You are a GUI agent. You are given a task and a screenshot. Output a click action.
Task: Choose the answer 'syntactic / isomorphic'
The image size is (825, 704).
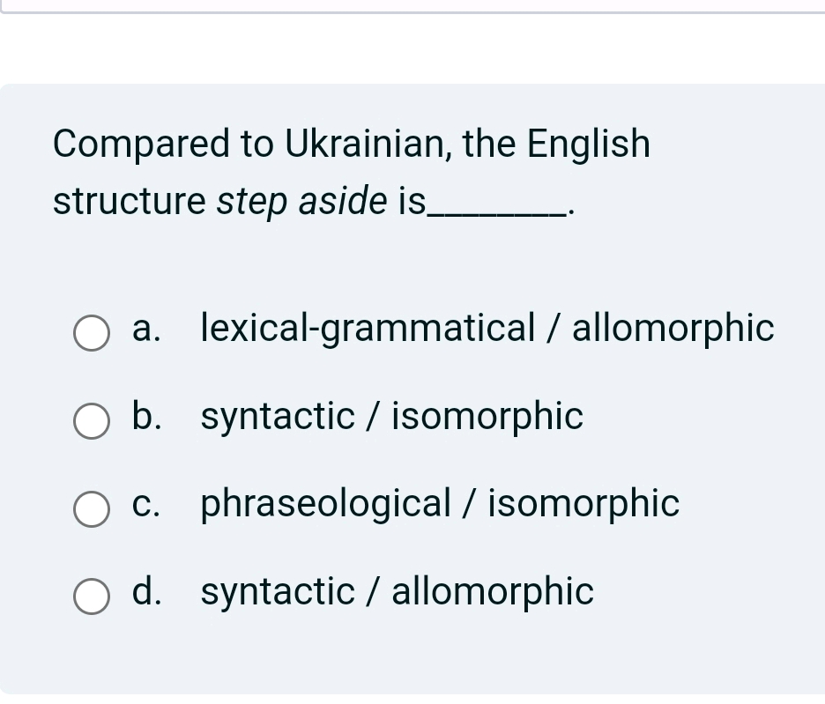[391, 415]
